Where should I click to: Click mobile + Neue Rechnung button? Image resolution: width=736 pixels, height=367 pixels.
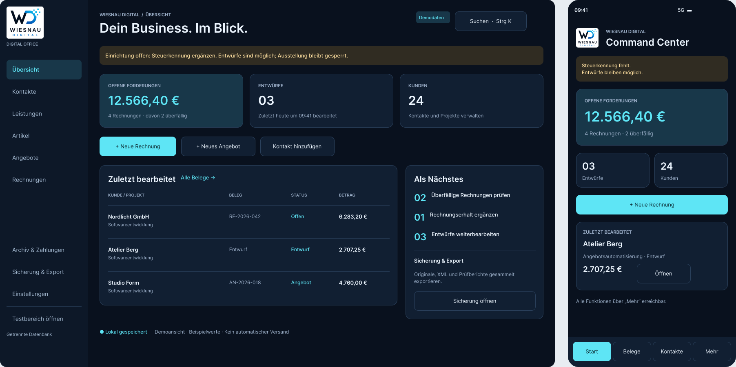[652, 205]
